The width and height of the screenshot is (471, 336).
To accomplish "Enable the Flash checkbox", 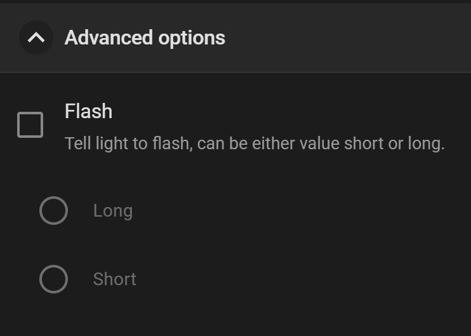I will click(30, 124).
